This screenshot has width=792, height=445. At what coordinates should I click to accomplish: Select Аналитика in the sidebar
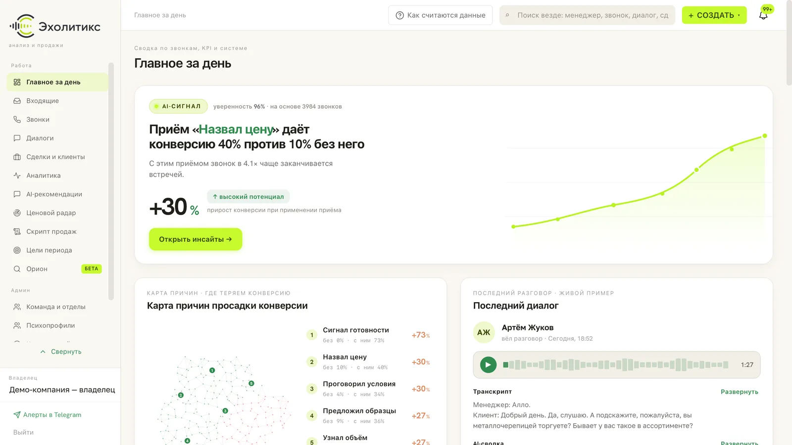point(57,176)
